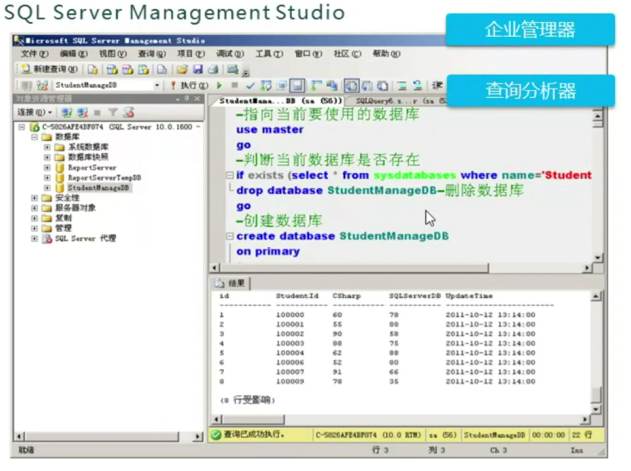Expand the 系统数据库 folder
The height and width of the screenshot is (471, 631).
coord(47,147)
